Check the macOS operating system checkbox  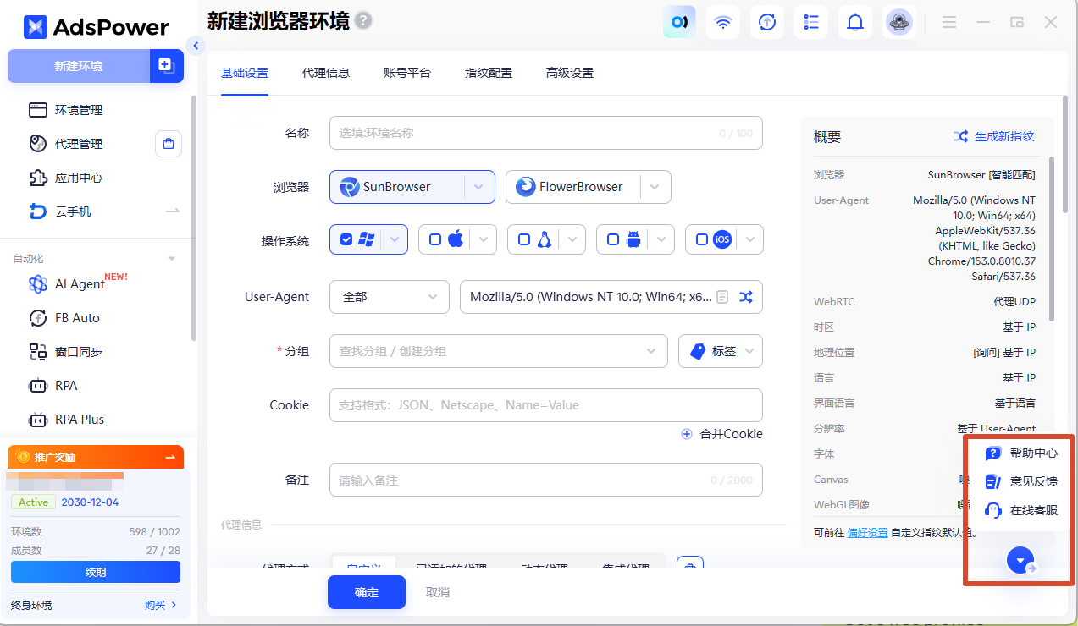point(435,239)
